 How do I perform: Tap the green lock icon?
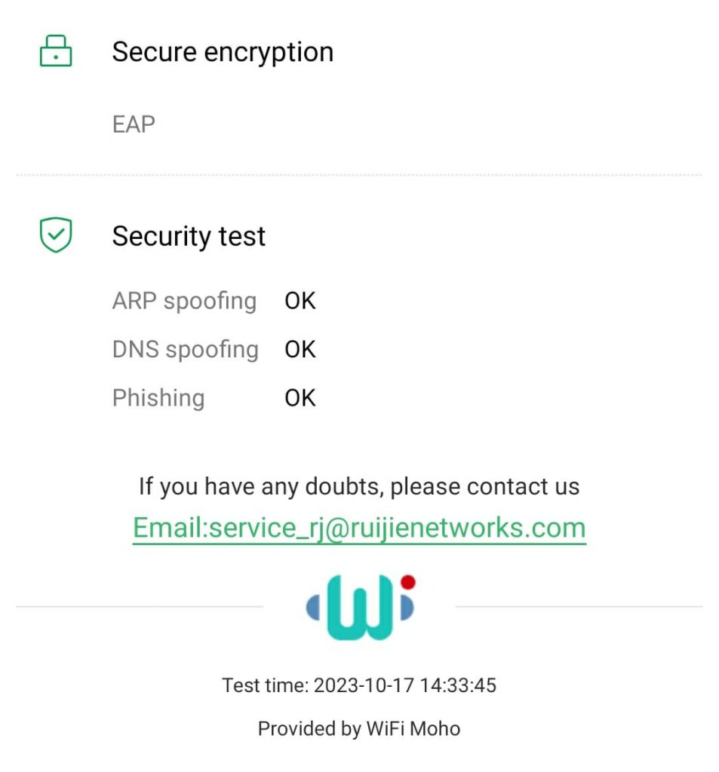tap(56, 51)
